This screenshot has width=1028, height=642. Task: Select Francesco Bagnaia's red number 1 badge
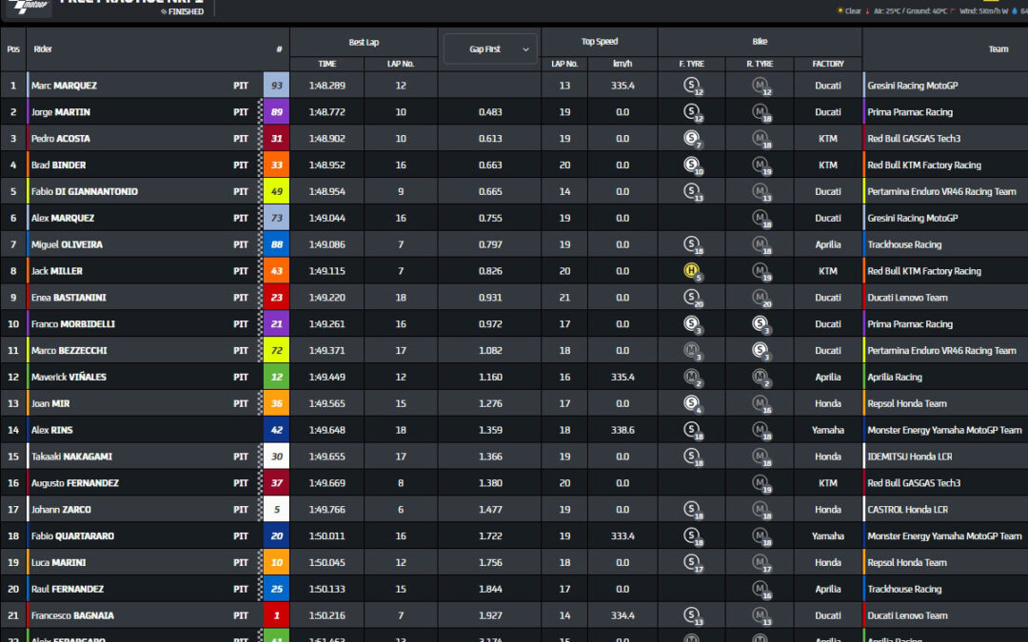click(x=277, y=615)
